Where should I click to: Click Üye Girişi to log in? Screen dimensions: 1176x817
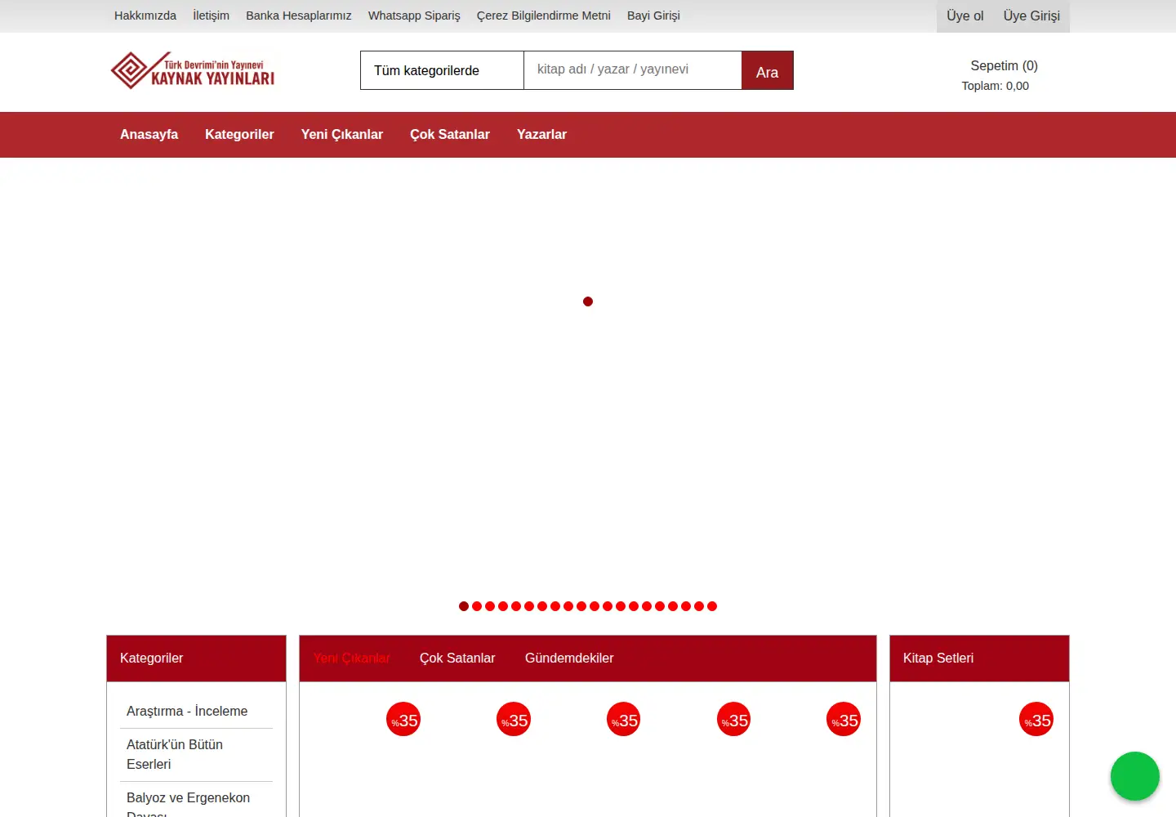point(1031,16)
